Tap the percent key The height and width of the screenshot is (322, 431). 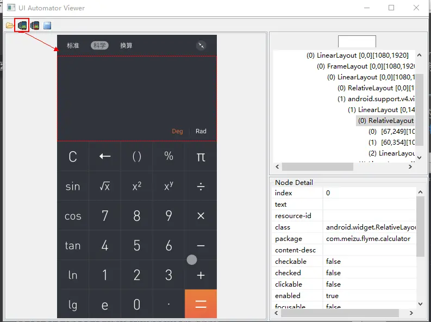click(168, 157)
